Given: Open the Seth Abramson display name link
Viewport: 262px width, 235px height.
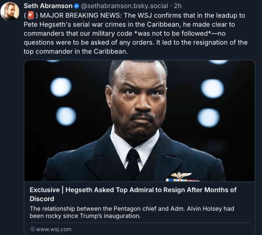Looking at the screenshot, I should point(48,6).
